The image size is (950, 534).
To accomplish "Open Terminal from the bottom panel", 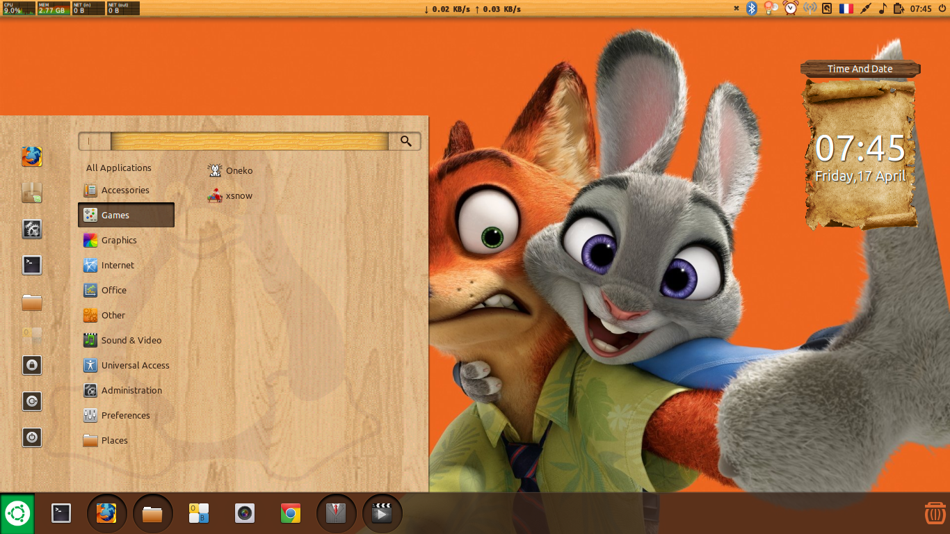I will 61,513.
